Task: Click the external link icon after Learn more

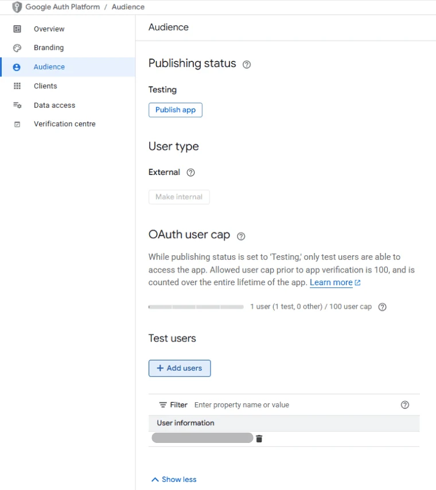Action: tap(357, 283)
